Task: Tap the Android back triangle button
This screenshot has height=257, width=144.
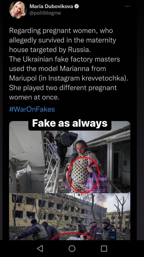Action: tap(40, 248)
